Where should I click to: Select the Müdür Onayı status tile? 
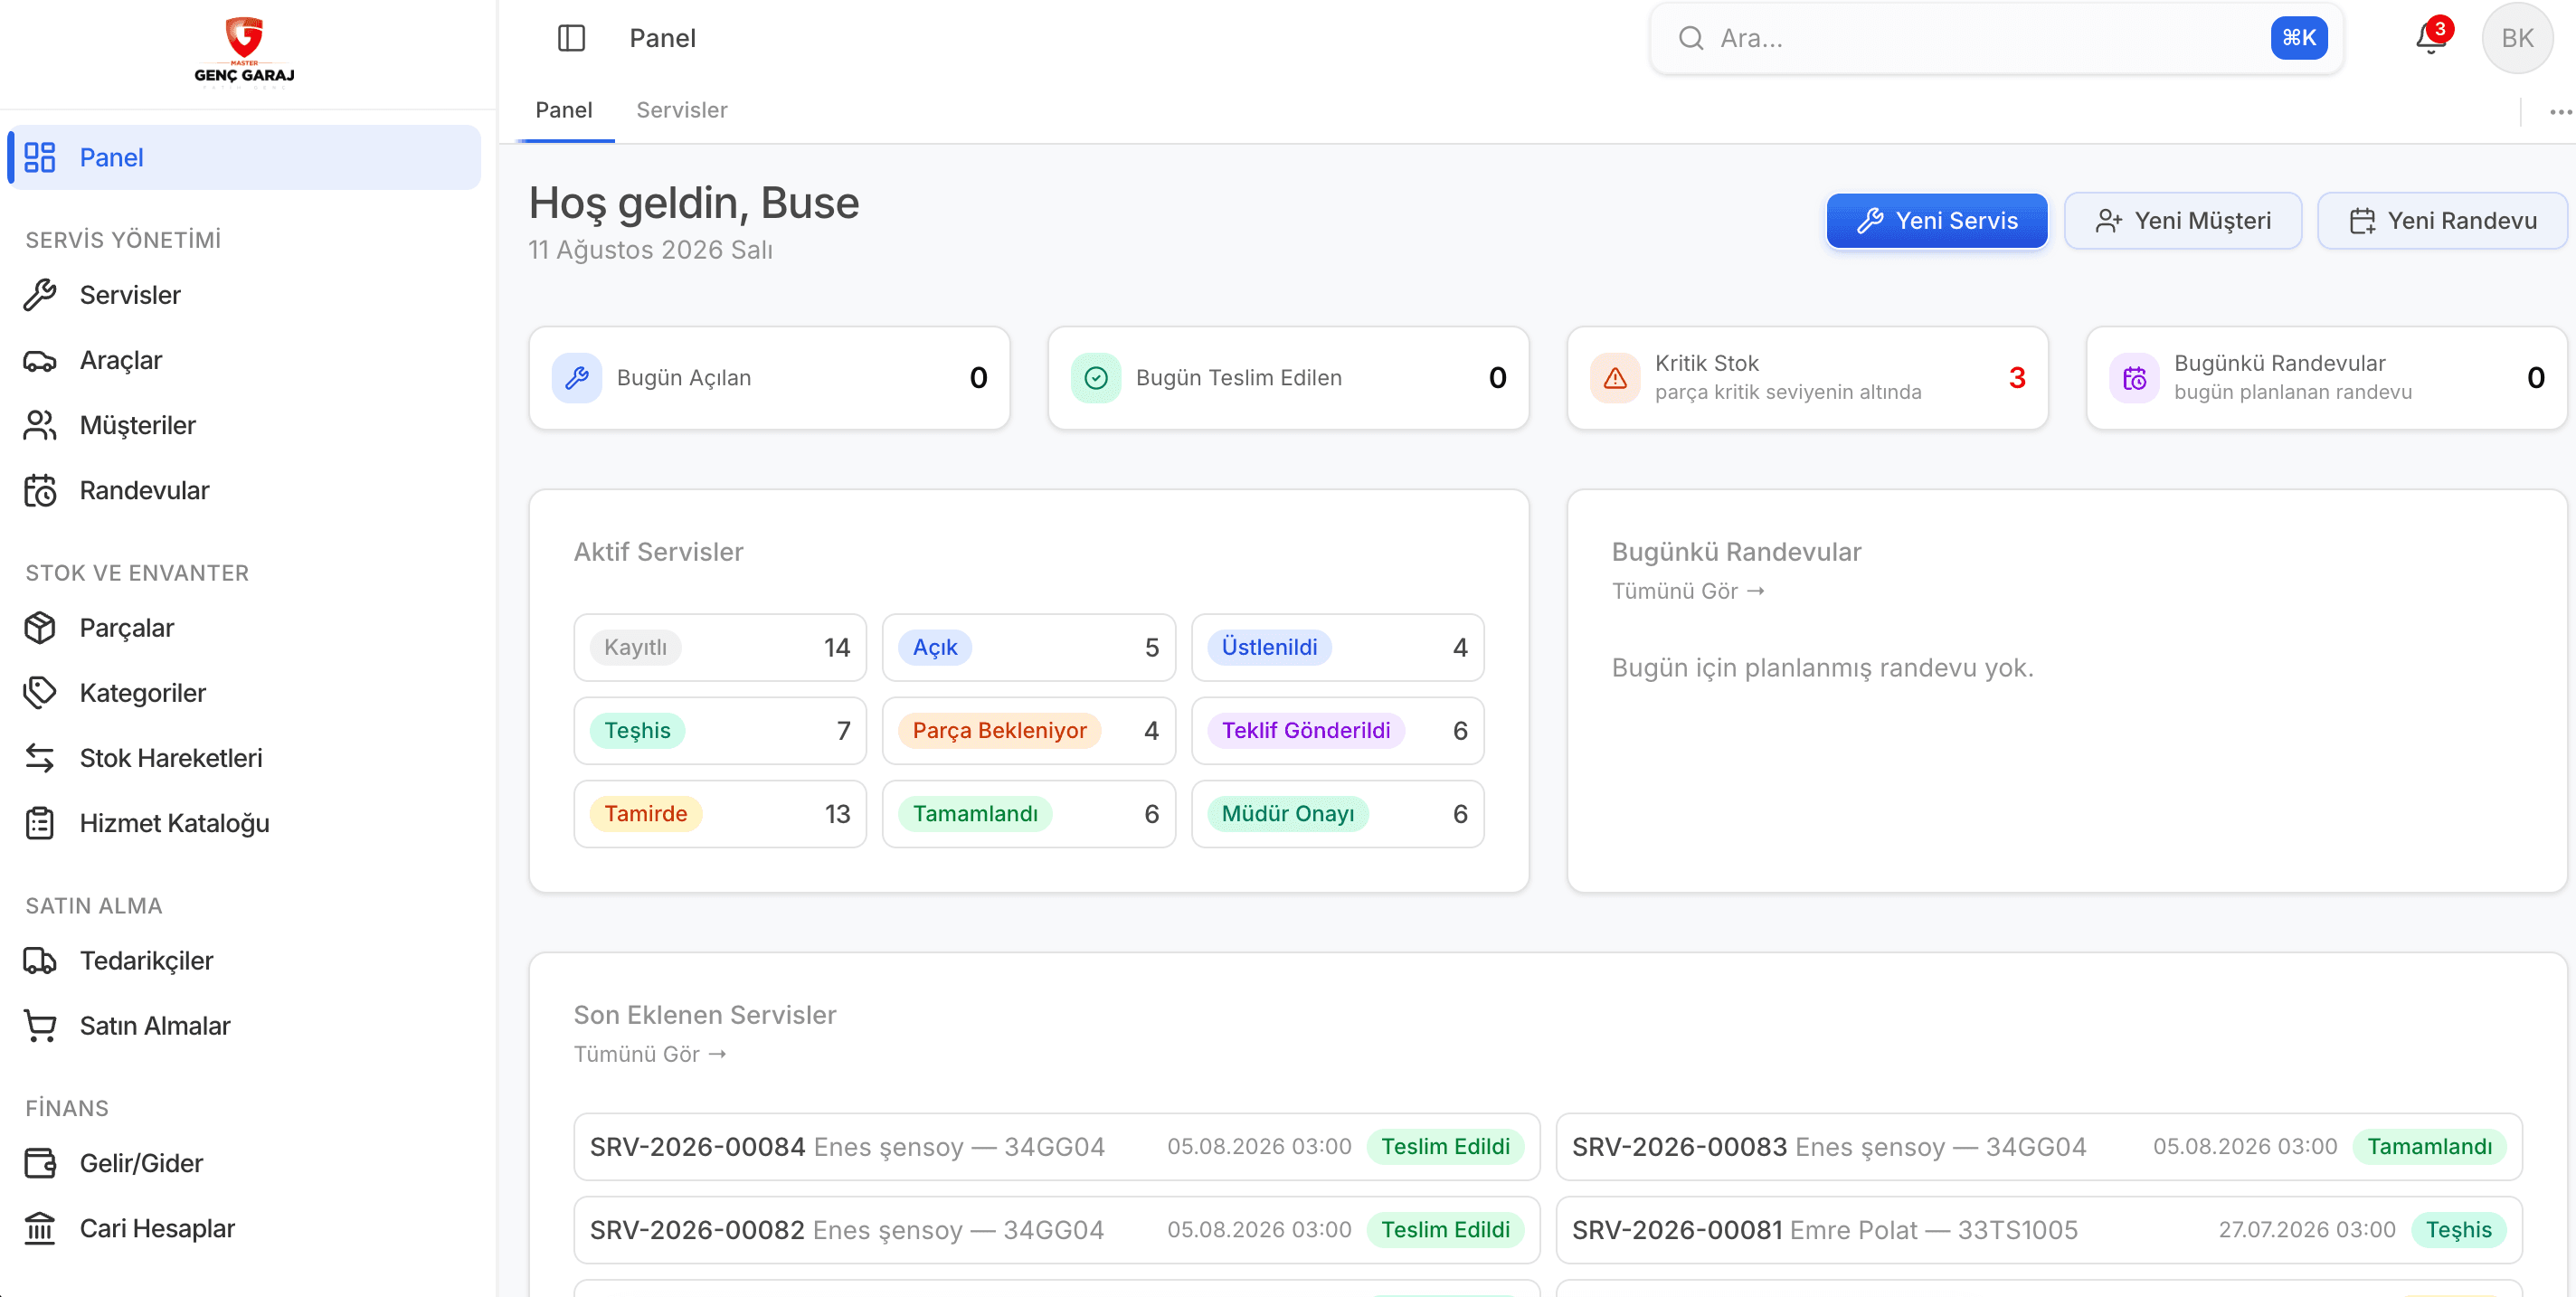click(x=1337, y=814)
